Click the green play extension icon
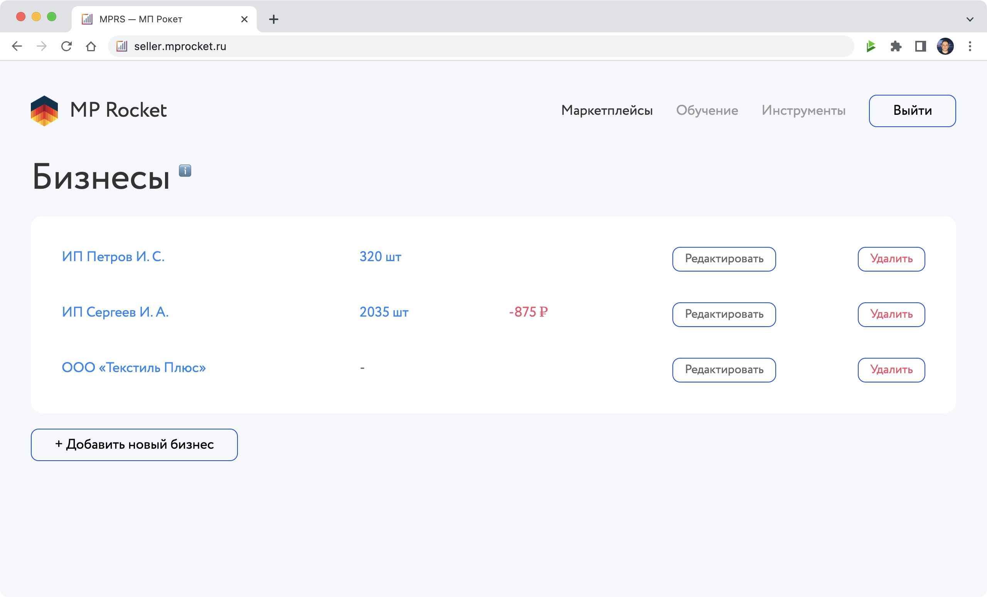The image size is (987, 597). (x=871, y=47)
